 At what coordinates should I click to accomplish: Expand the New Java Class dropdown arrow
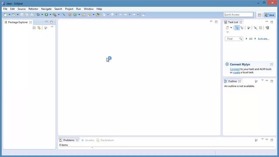pos(79,15)
